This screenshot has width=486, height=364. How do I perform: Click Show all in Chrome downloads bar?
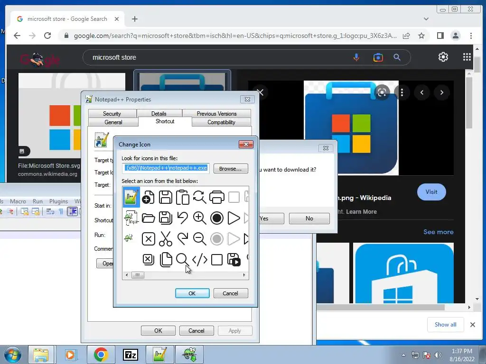coord(445,324)
